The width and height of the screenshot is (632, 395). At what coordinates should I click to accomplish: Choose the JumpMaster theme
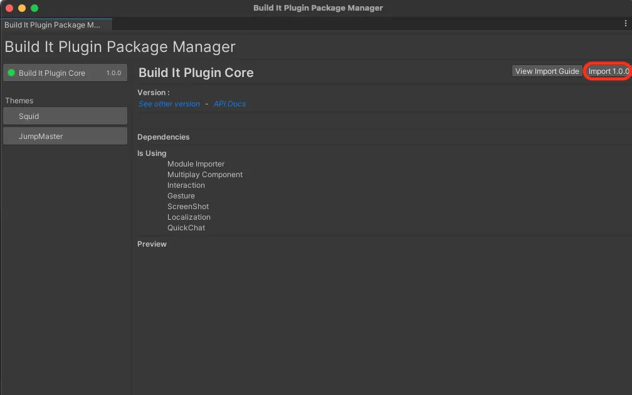(x=65, y=136)
